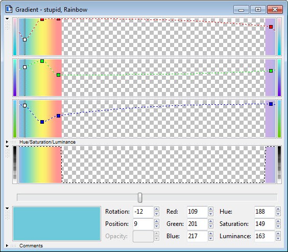Select the white node on the blue channel curve
This screenshot has height=252, width=288.
point(25,105)
